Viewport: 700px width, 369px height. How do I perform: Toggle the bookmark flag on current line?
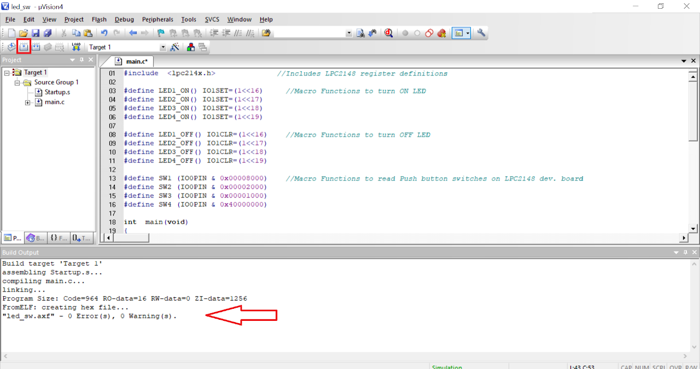point(160,33)
